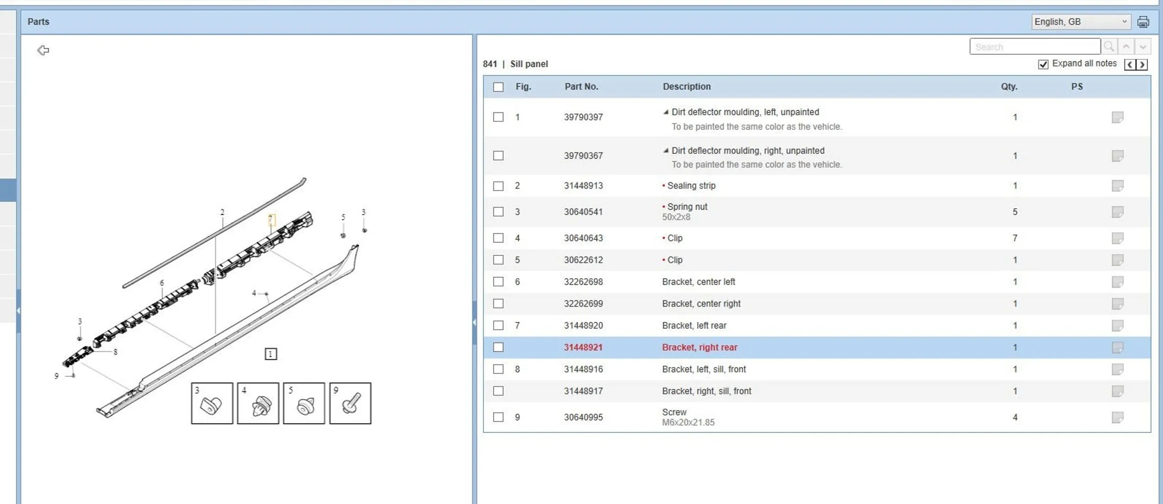Click clip thumbnail number 4 in diagram
1163x504 pixels.
point(258,403)
